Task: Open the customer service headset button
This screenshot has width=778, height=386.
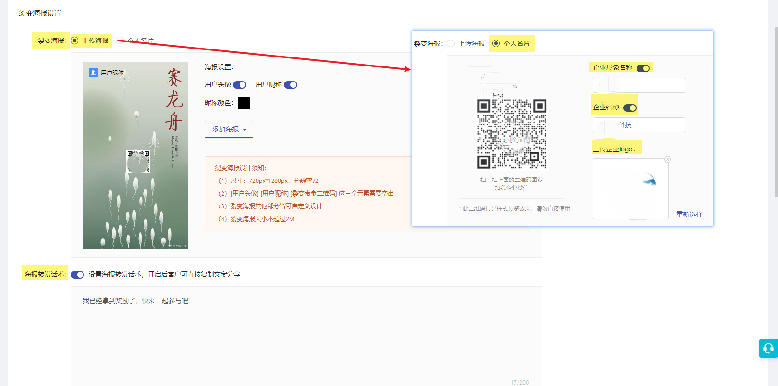Action: pyautogui.click(x=769, y=348)
